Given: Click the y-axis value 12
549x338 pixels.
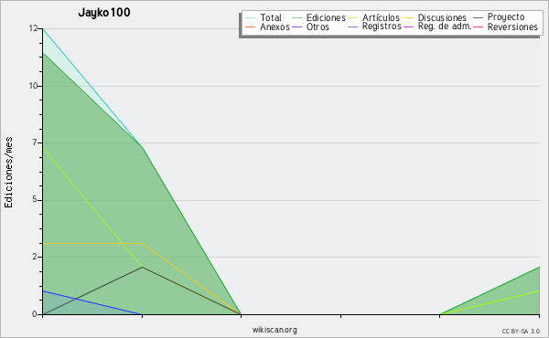Looking at the screenshot, I should pos(33,28).
